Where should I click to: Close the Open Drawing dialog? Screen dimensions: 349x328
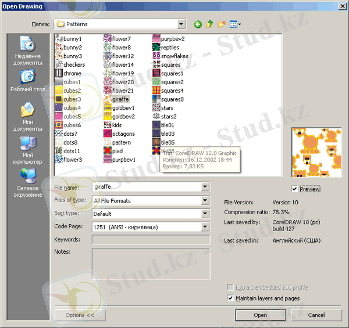(x=343, y=6)
